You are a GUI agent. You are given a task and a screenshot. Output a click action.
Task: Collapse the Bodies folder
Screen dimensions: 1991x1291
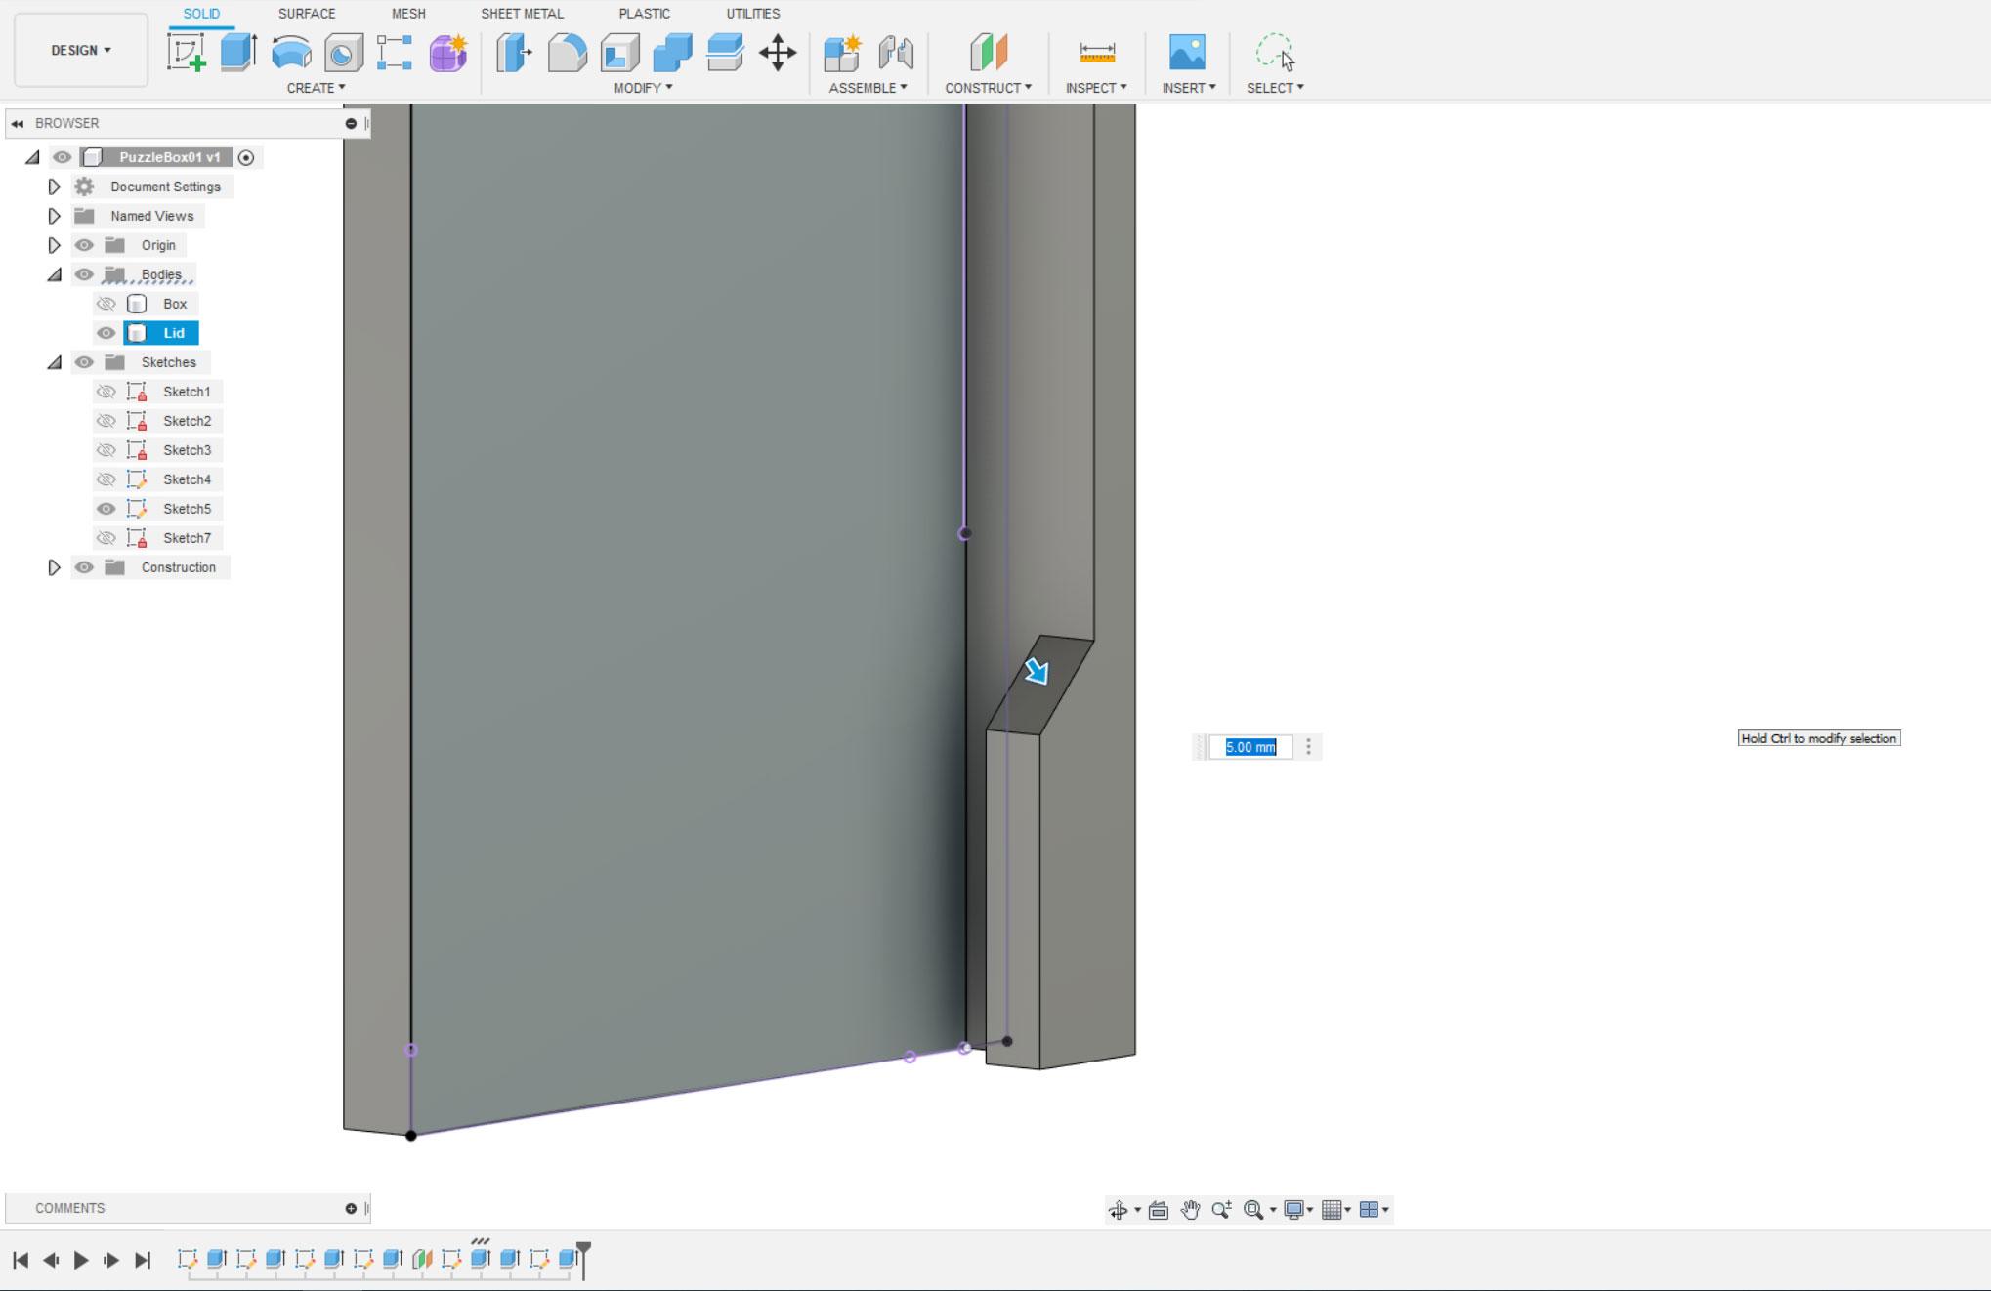click(x=55, y=275)
